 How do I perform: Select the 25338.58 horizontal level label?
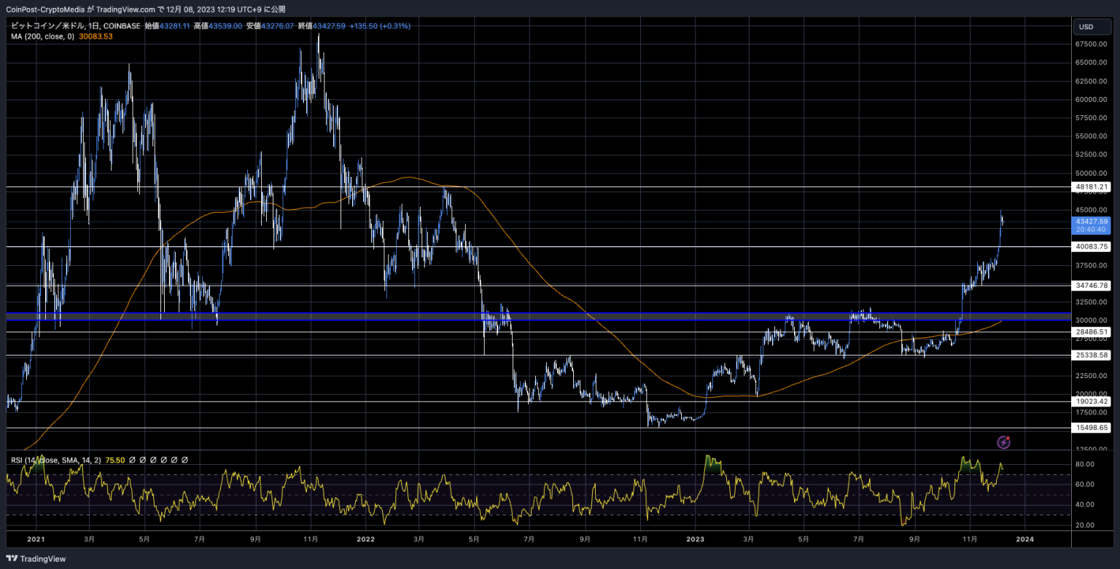(1092, 356)
